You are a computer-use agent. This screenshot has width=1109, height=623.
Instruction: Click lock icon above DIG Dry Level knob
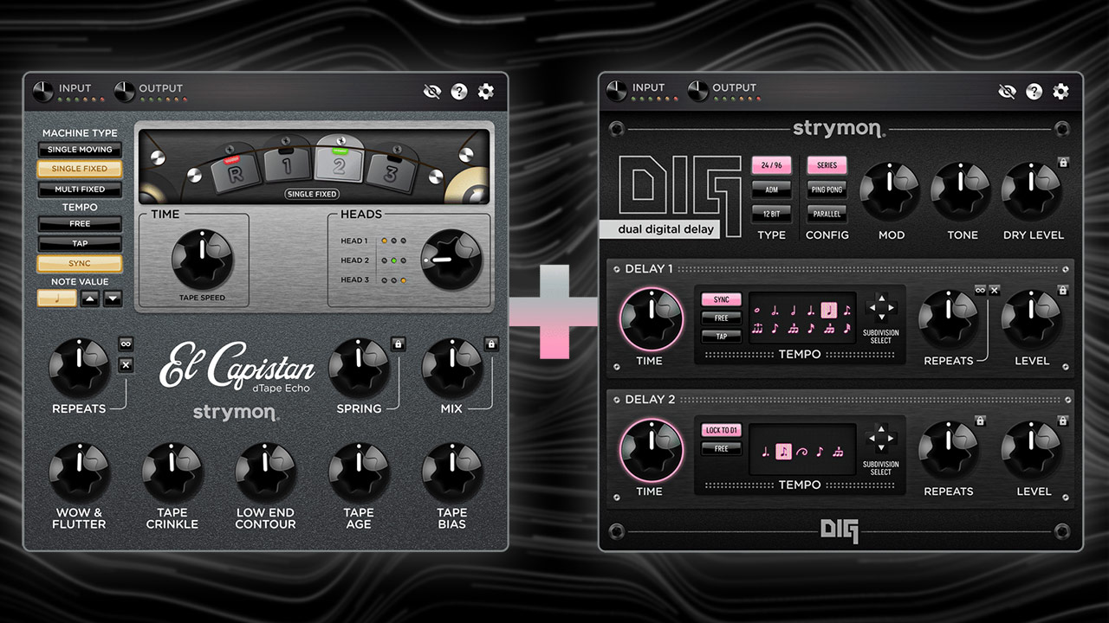(x=1062, y=162)
